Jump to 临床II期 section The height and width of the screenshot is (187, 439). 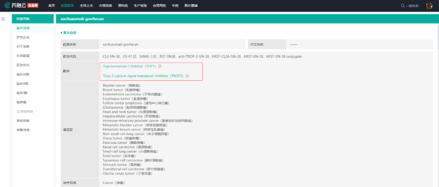tap(22, 84)
